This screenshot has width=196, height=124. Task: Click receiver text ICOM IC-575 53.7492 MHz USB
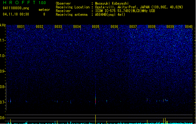click(125, 11)
